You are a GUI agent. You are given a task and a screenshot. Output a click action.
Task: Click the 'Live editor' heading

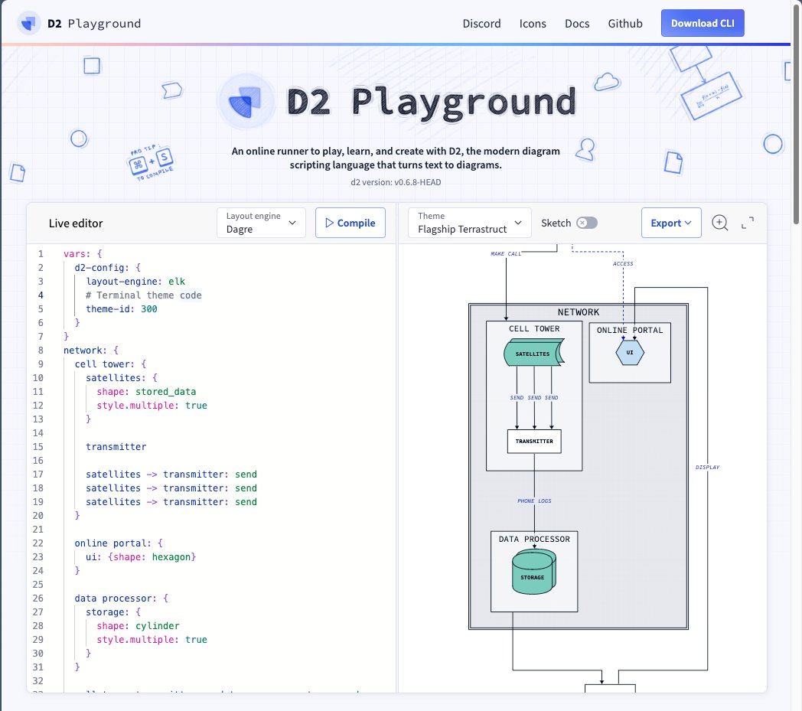[x=76, y=223]
